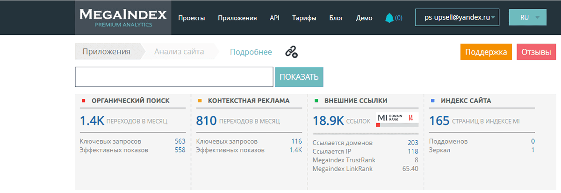Click the domain rank progress bar

point(397,124)
